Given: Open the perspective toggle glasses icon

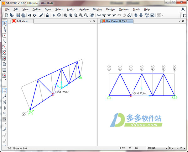Looking at the screenshot, I should [129, 15].
